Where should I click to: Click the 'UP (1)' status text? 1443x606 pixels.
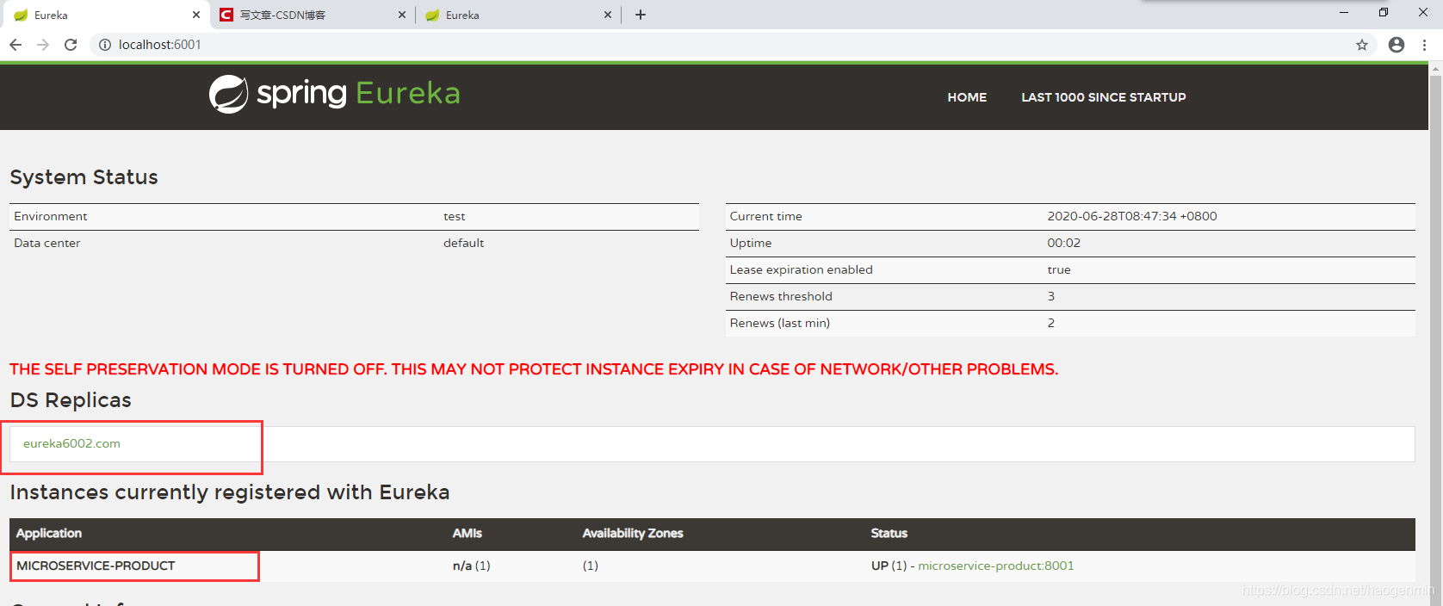[x=889, y=566]
